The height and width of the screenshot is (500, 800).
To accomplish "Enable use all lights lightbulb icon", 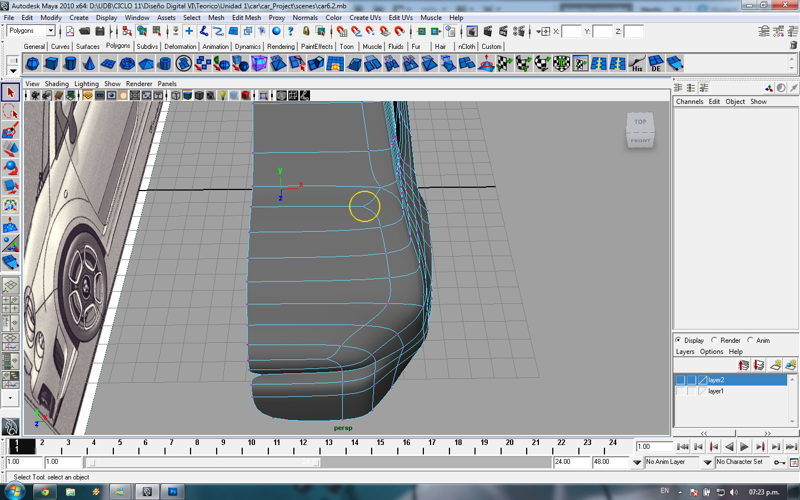I will tap(222, 96).
